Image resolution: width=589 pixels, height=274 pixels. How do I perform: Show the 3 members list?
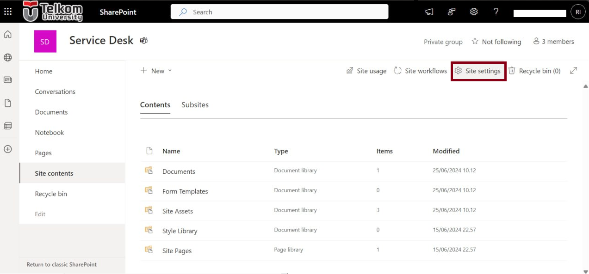(553, 42)
